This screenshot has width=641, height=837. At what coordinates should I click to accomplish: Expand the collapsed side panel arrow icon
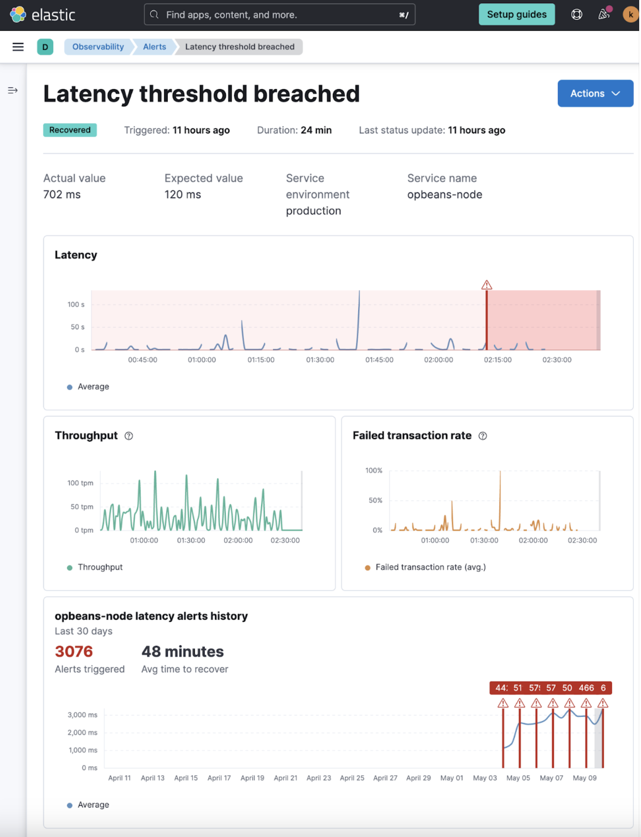(x=13, y=91)
